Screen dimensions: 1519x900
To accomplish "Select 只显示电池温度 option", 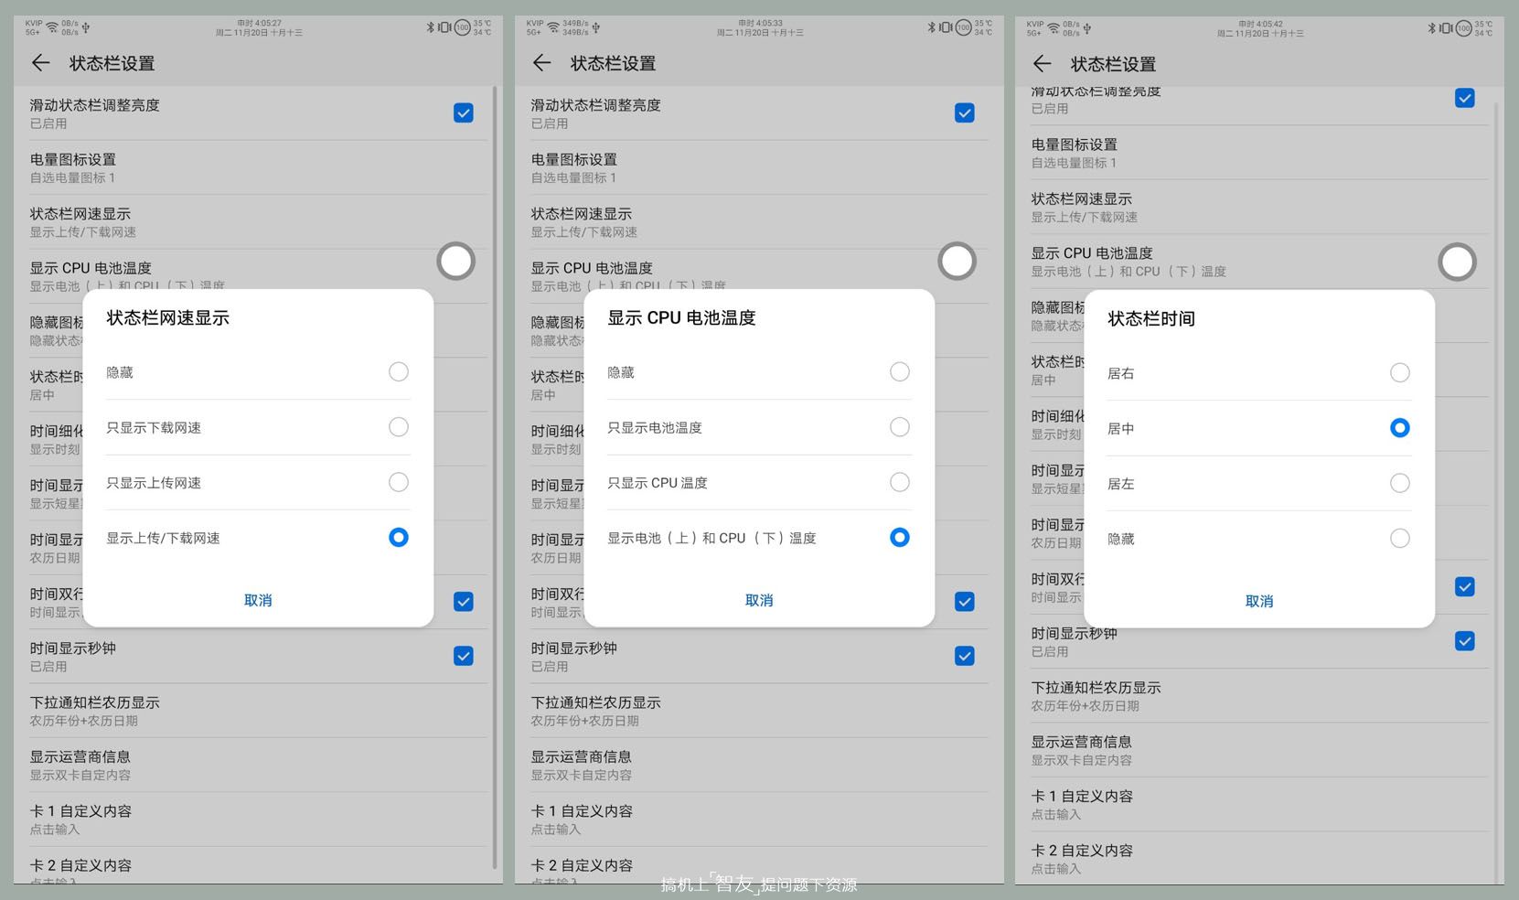I will [759, 427].
